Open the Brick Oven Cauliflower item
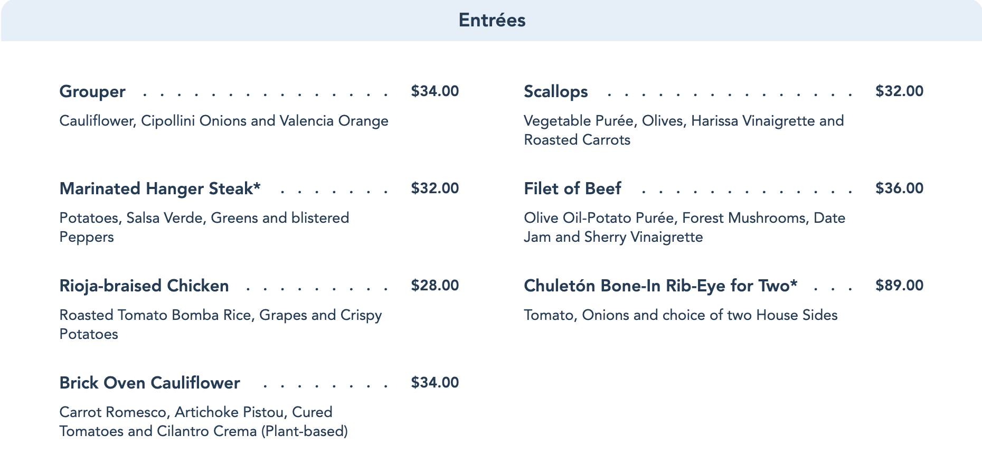The image size is (982, 473). pyautogui.click(x=149, y=383)
